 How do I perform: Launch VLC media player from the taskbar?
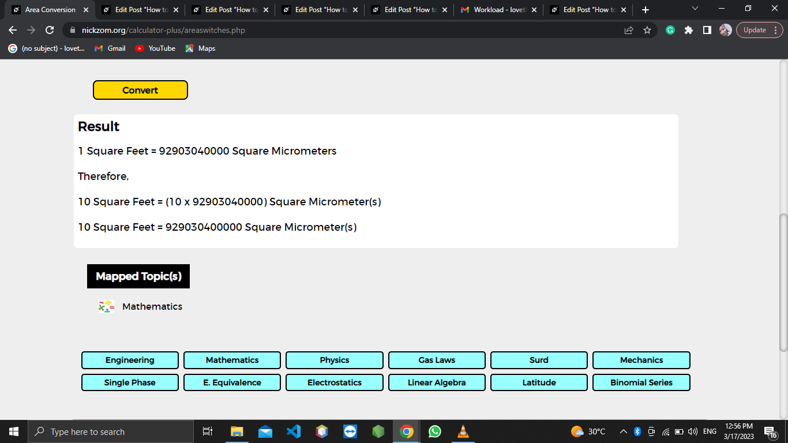pos(463,431)
